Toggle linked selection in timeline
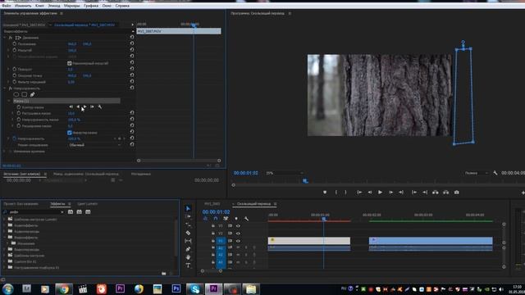The height and width of the screenshot is (295, 525). (226, 219)
